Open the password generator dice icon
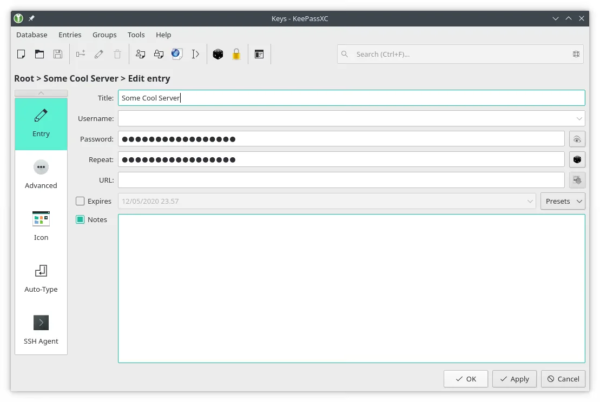 (218, 54)
